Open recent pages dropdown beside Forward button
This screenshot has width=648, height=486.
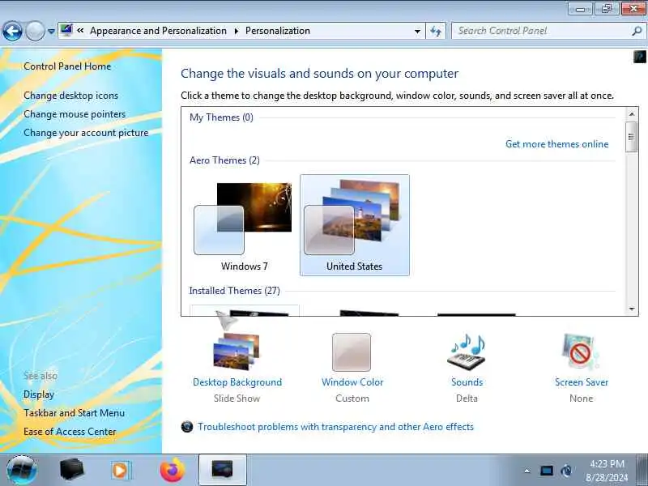coord(51,31)
